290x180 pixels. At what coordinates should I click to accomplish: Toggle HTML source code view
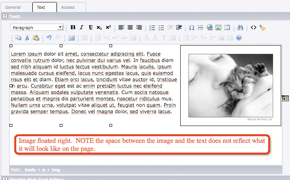click(x=254, y=28)
